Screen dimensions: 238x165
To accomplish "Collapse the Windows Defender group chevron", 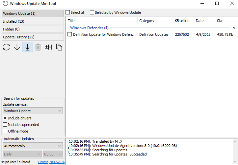I will pyautogui.click(x=234, y=28).
